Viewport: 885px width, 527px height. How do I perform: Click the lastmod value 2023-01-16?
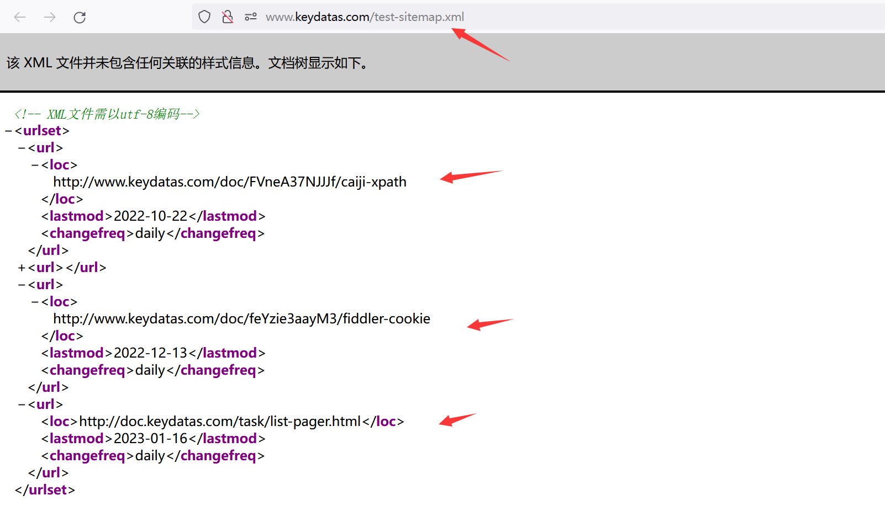click(151, 439)
